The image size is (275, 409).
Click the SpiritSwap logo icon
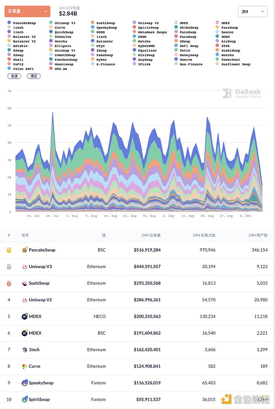point(25,399)
